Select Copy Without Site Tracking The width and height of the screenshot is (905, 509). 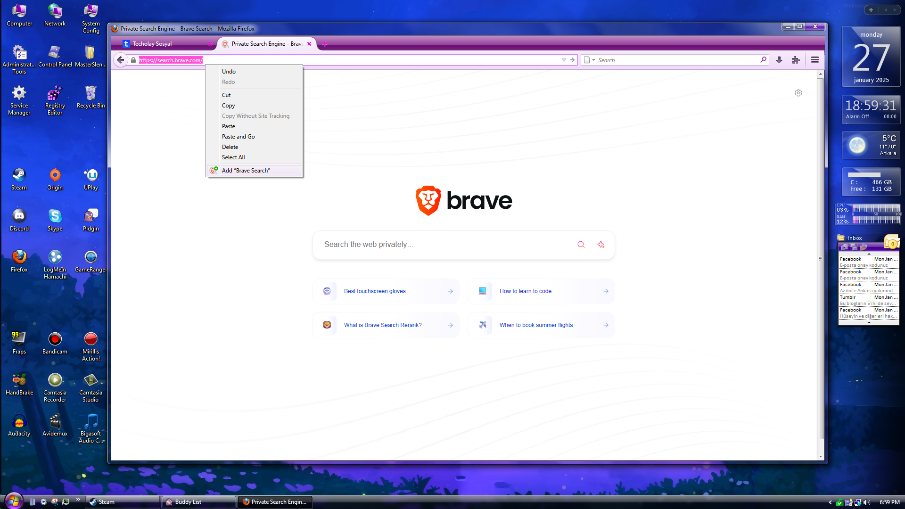[x=254, y=116]
